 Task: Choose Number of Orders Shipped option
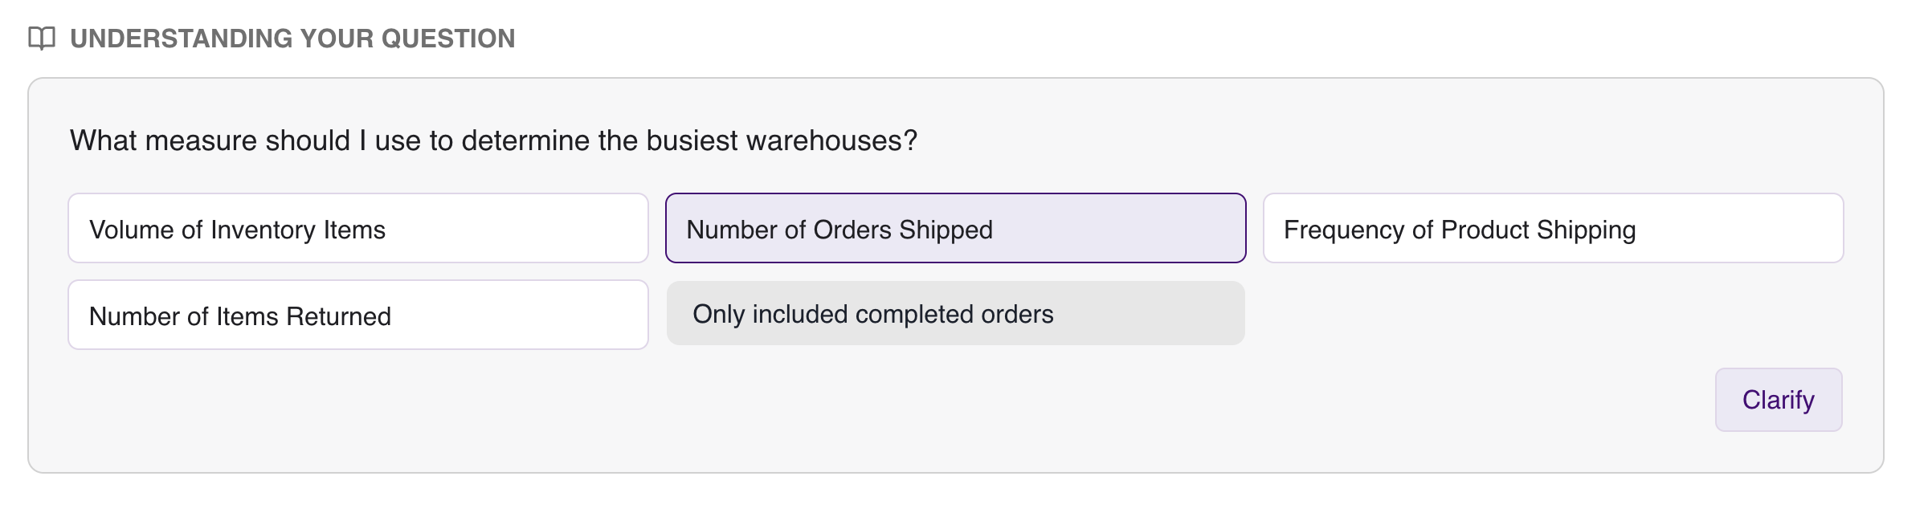click(x=956, y=228)
